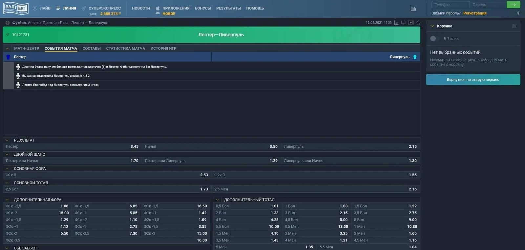The height and width of the screenshot is (250, 525).
Task: Select Ф1к 0 handicap at 2.53
Action: point(107,175)
